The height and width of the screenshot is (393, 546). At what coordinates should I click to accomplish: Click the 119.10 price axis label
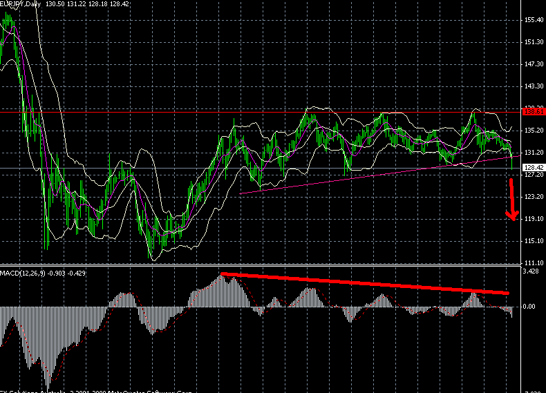534,219
